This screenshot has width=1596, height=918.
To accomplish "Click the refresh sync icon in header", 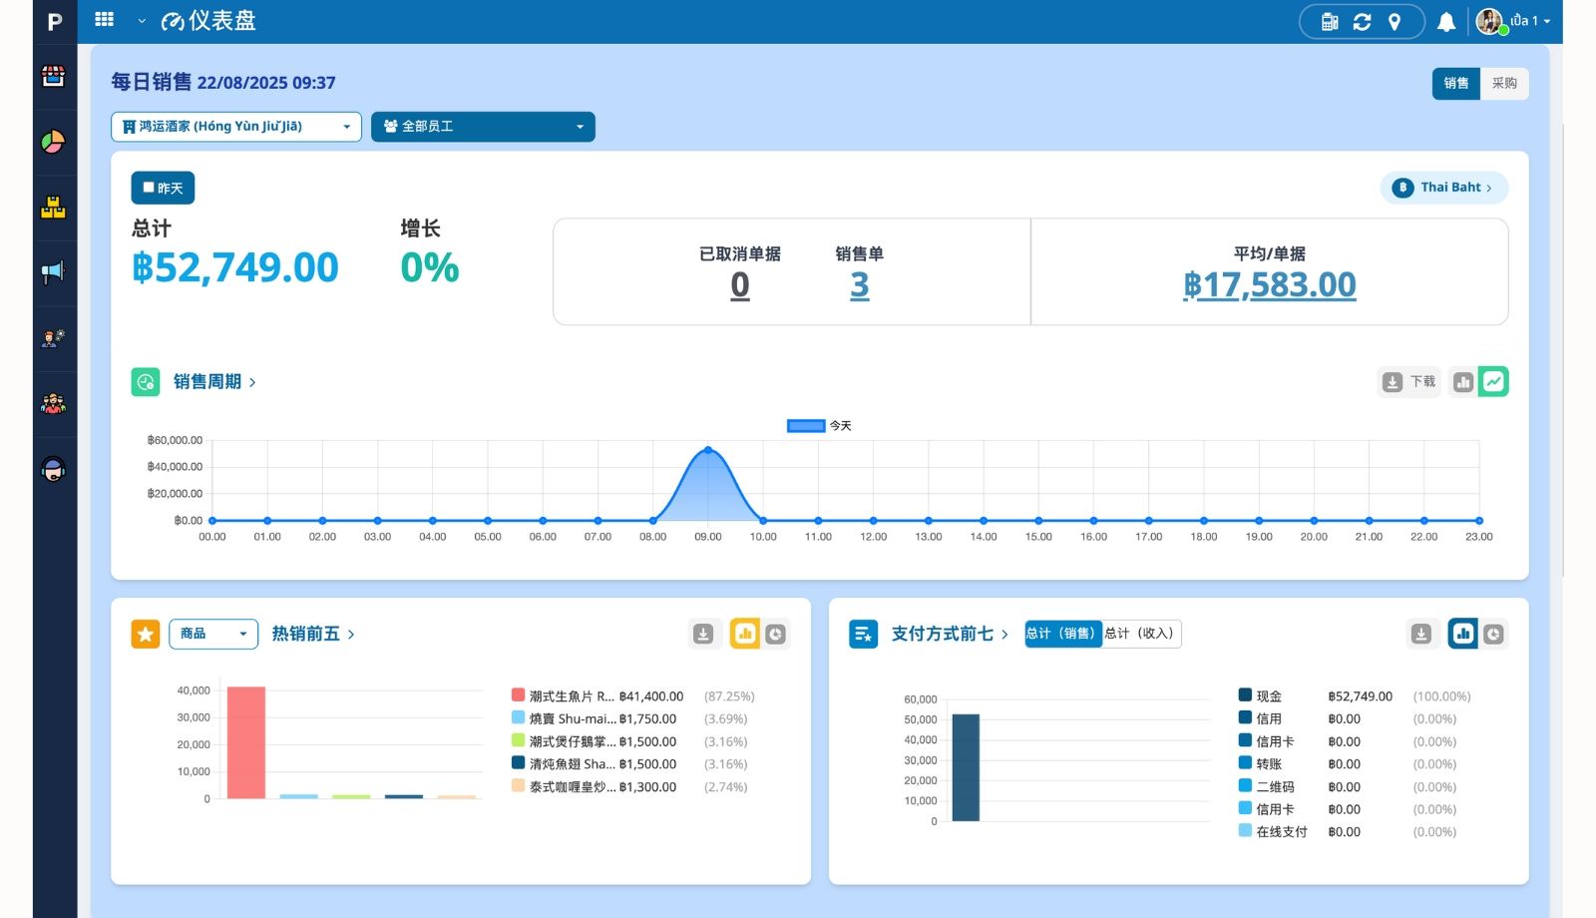I will tap(1362, 22).
